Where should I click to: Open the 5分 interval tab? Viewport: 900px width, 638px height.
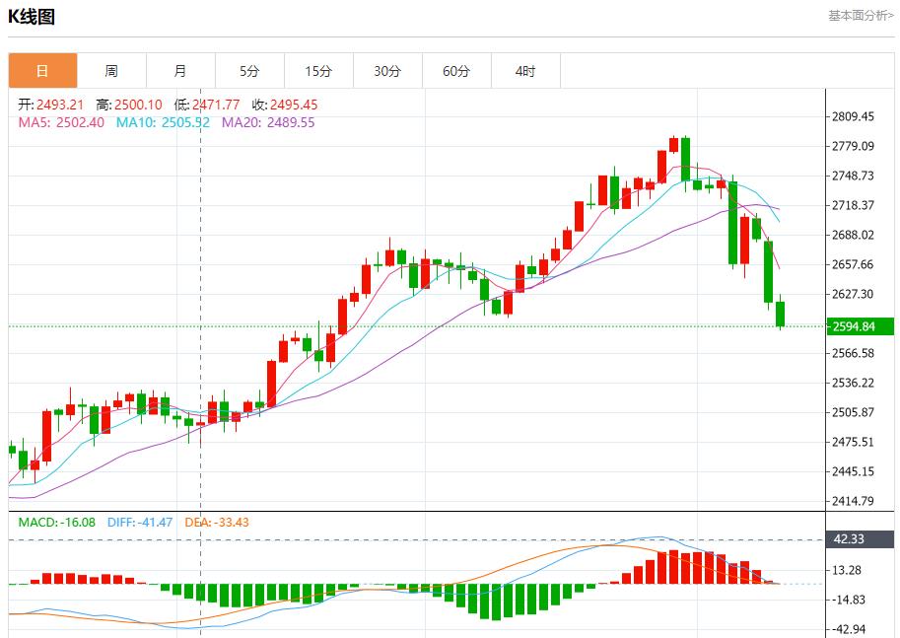(249, 71)
